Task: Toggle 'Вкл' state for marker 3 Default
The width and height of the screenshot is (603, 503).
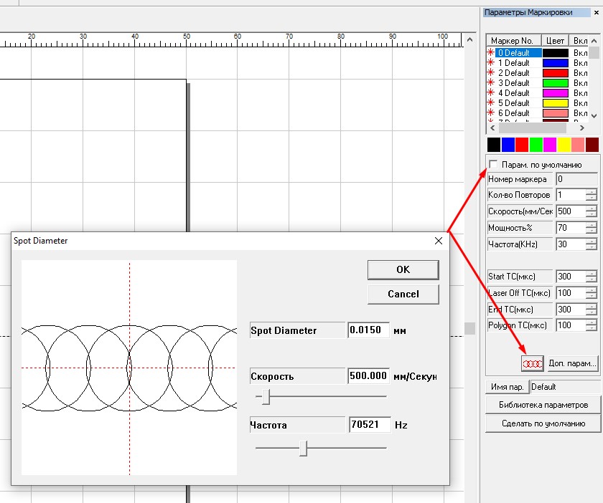Action: pyautogui.click(x=580, y=83)
